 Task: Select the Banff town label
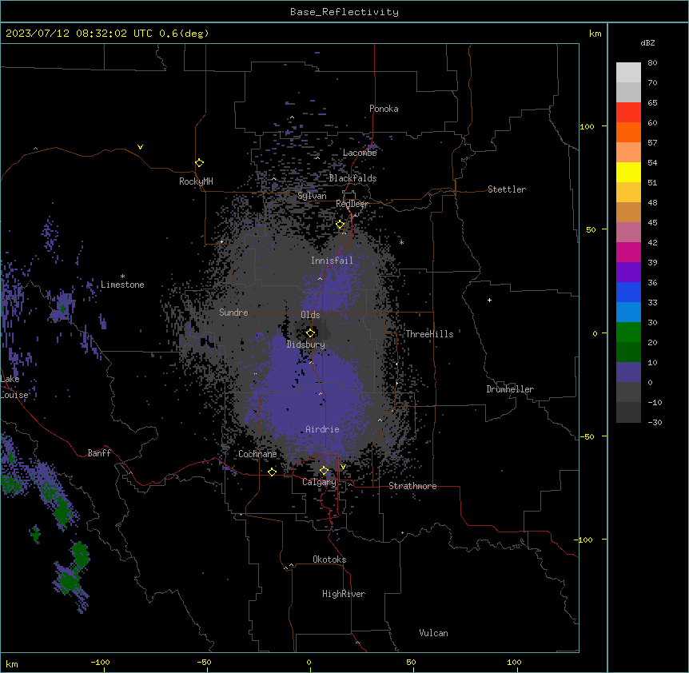pyautogui.click(x=99, y=453)
